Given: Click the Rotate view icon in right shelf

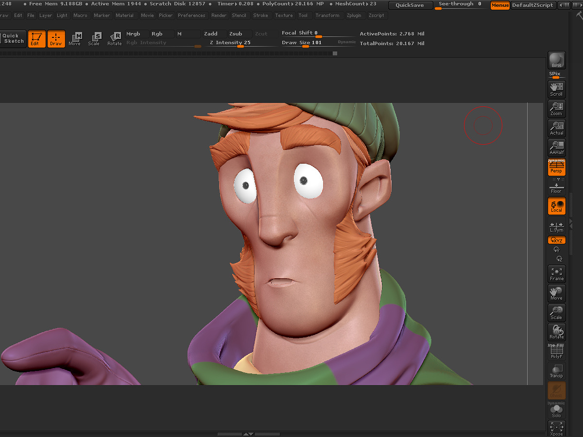Looking at the screenshot, I should [556, 332].
